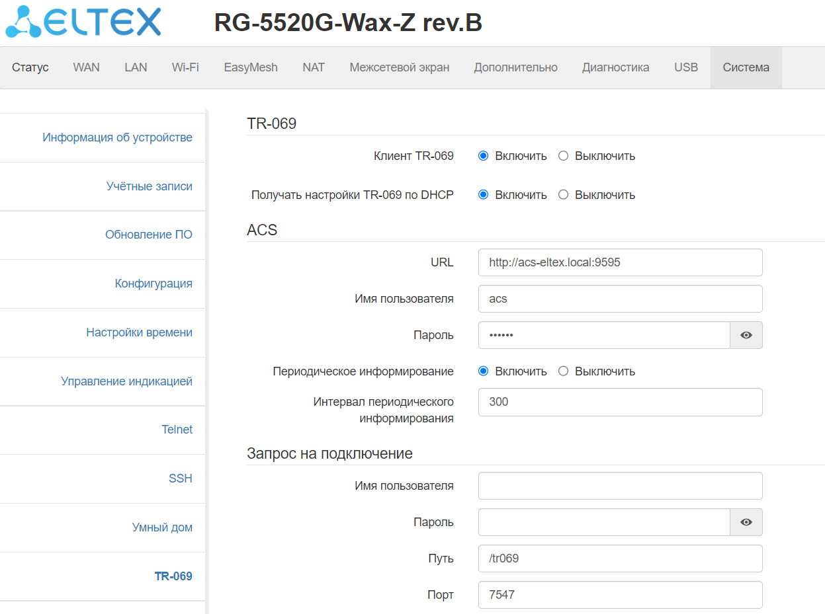Switch to the EasyMesh tab
Screen dimensions: 825x614
point(251,67)
